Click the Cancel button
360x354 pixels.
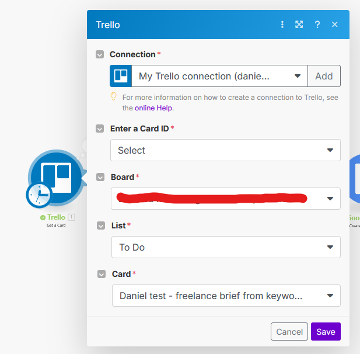coord(289,331)
